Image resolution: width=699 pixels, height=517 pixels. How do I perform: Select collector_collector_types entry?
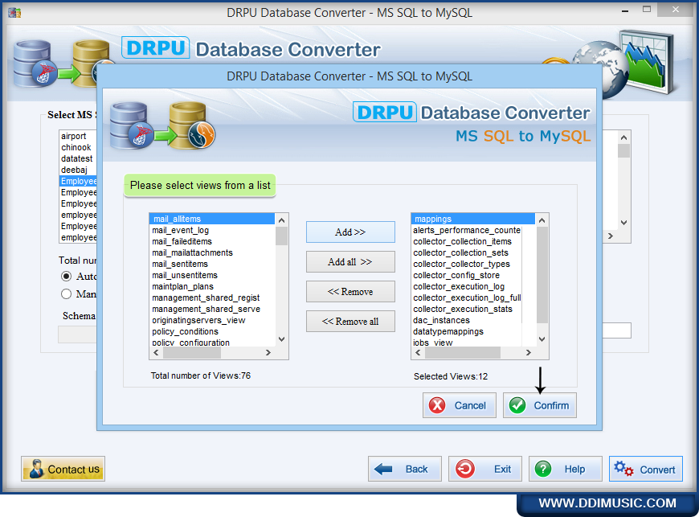[467, 264]
